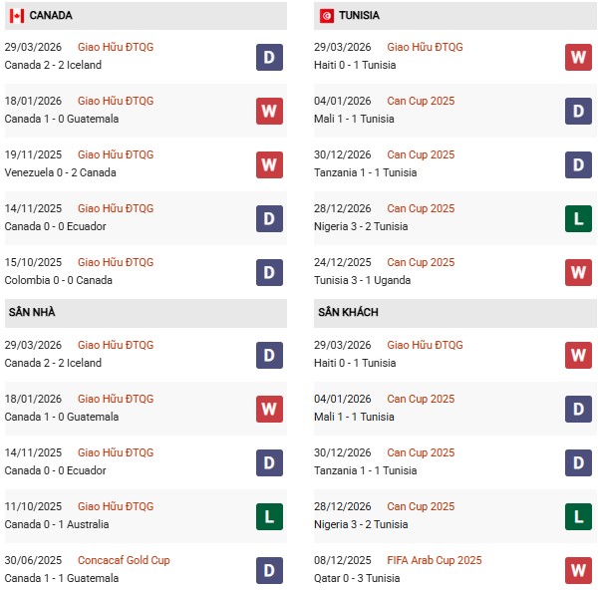598x590 pixels.
Task: Click the L badge beside Canada 0-1 Australia
Action: click(269, 516)
